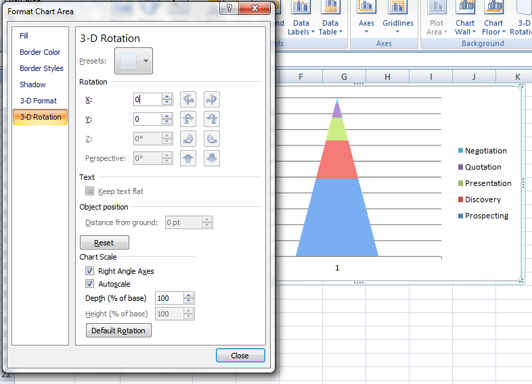Click the blue Prospecting legend swatch
Image resolution: width=532 pixels, height=384 pixels.
point(461,216)
